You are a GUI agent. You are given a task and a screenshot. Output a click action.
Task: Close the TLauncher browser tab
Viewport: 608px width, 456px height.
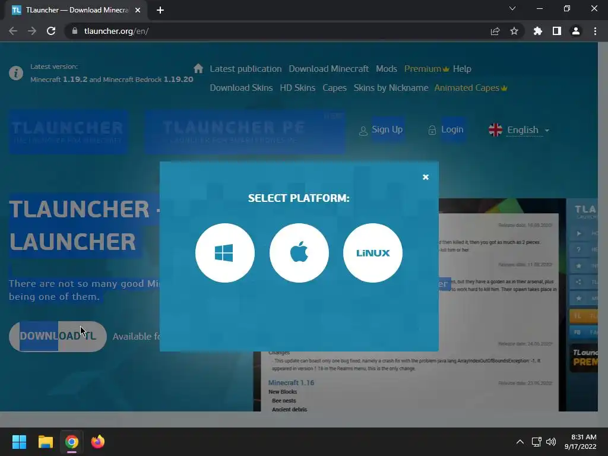138,10
